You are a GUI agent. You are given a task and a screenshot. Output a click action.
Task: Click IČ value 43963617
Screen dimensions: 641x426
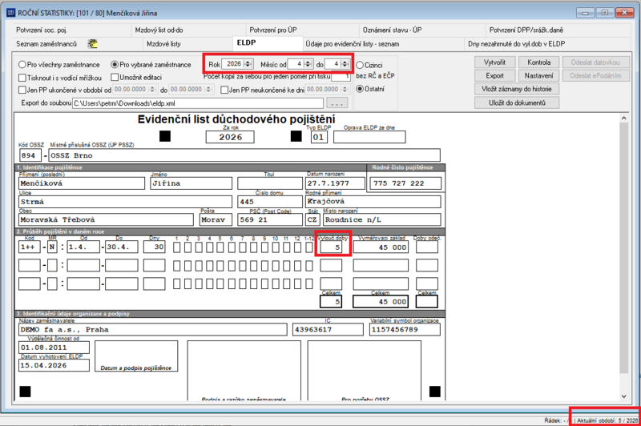tap(328, 330)
